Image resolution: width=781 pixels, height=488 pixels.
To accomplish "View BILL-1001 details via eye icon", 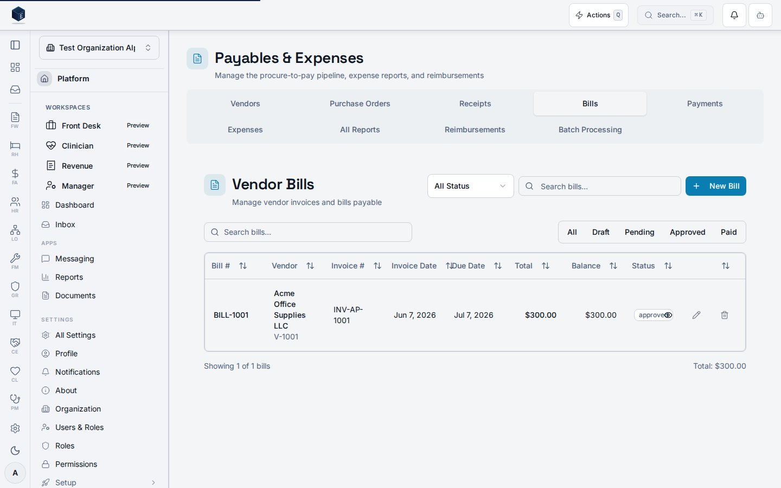I will [668, 315].
